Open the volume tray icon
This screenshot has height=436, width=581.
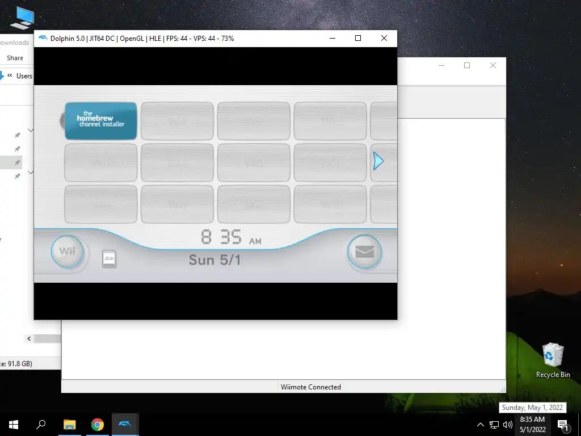point(508,425)
